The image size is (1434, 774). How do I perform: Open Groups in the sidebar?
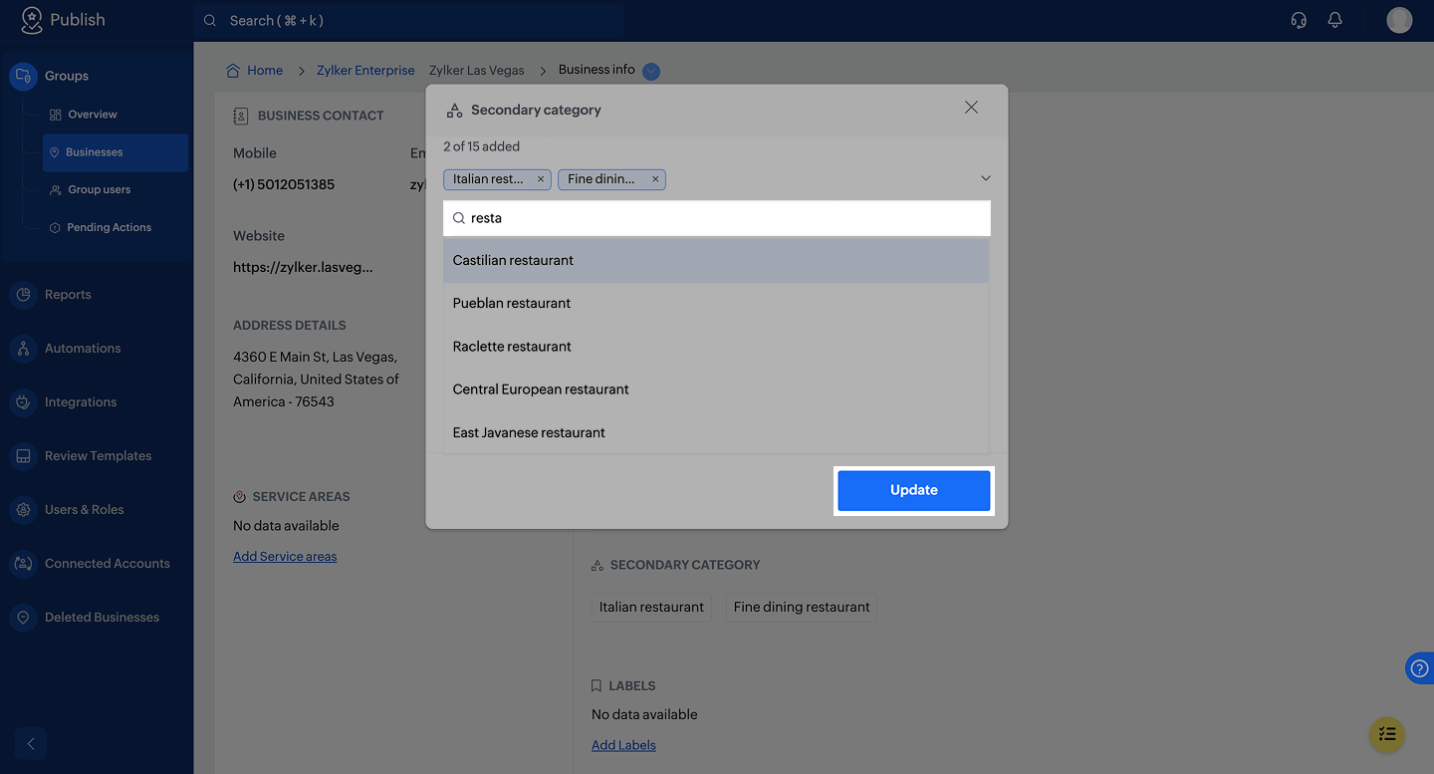pyautogui.click(x=67, y=76)
